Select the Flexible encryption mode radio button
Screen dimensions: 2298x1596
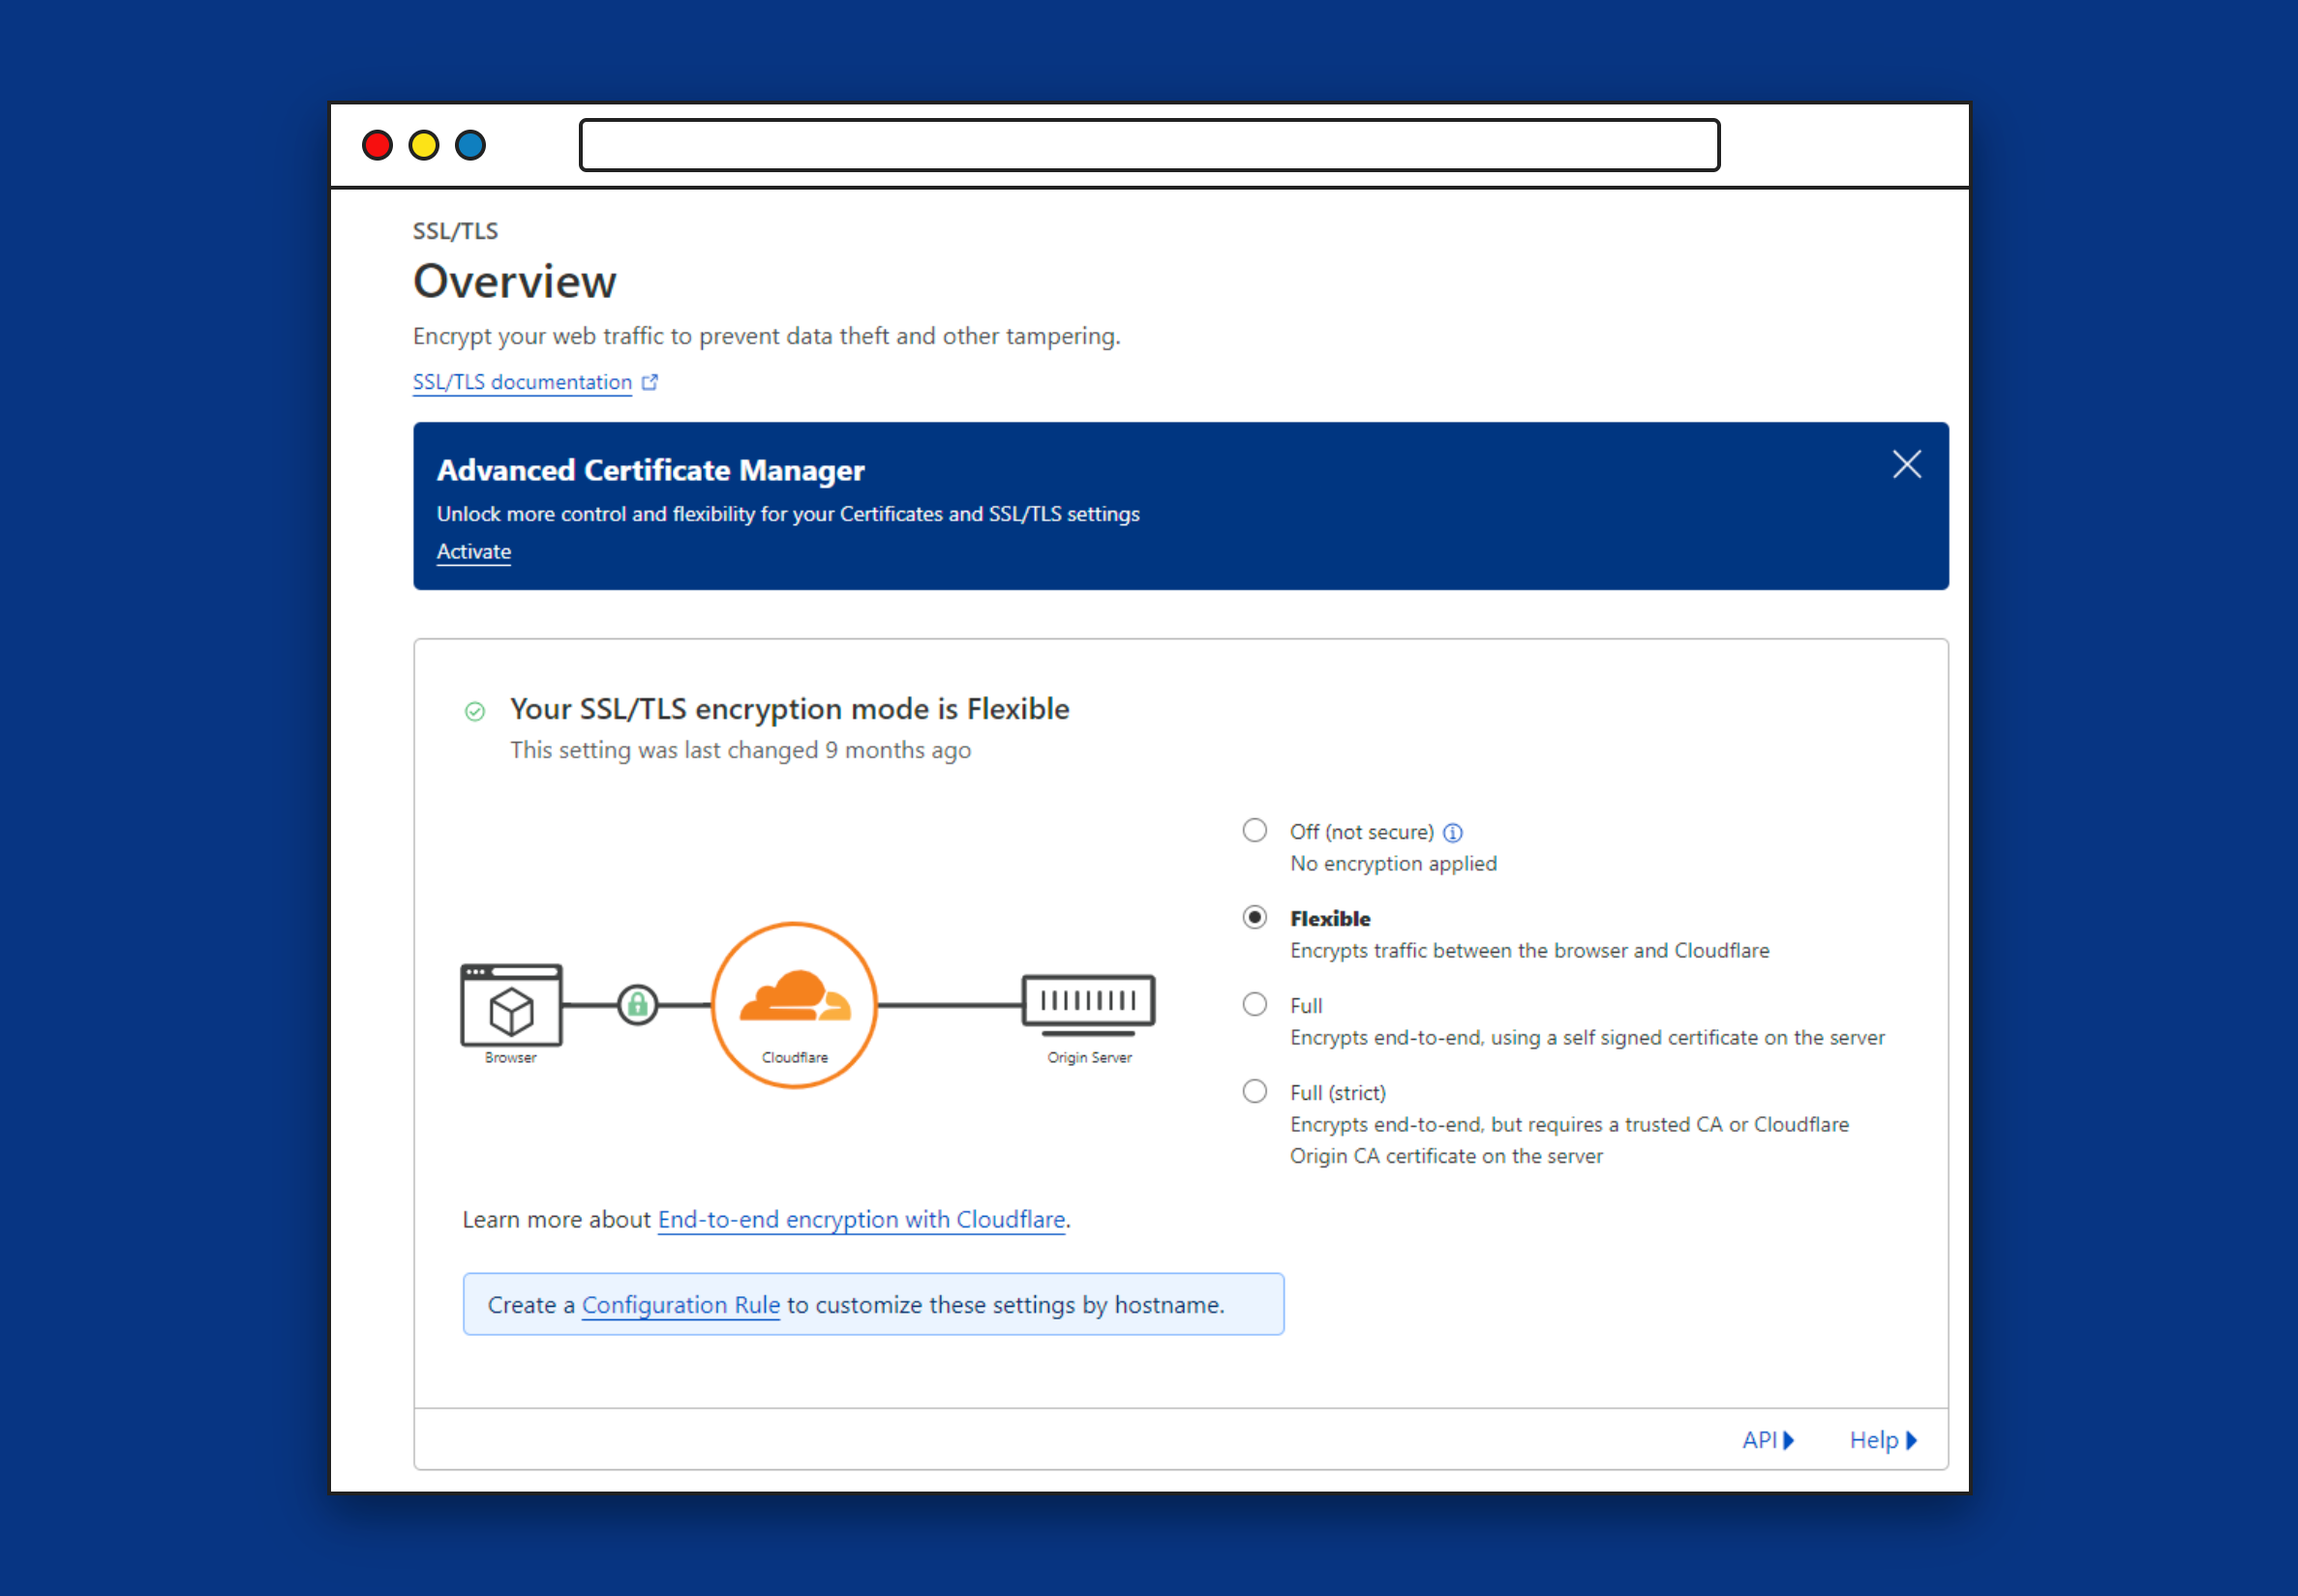[x=1254, y=917]
